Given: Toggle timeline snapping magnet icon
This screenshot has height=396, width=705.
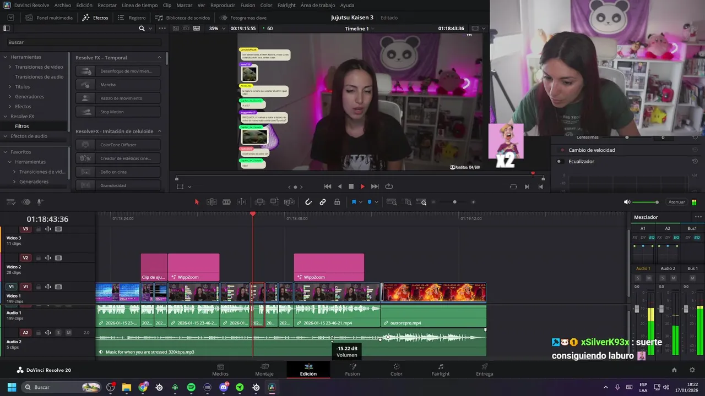Looking at the screenshot, I should [308, 202].
